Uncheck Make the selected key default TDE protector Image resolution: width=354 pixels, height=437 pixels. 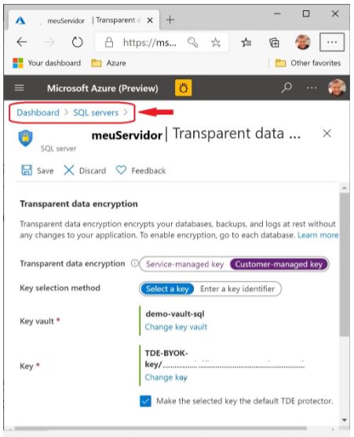pyautogui.click(x=145, y=401)
